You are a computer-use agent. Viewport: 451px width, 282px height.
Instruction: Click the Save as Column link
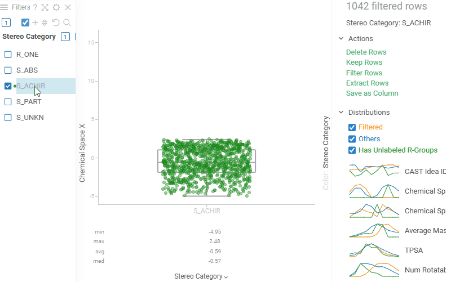pyautogui.click(x=372, y=93)
